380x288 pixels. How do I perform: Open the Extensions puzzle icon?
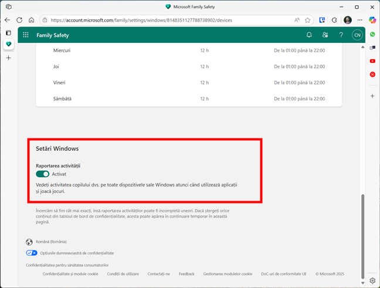click(x=334, y=20)
